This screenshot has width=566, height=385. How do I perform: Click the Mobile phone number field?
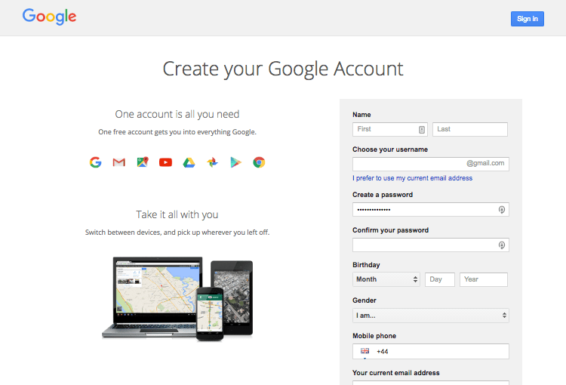(431, 352)
